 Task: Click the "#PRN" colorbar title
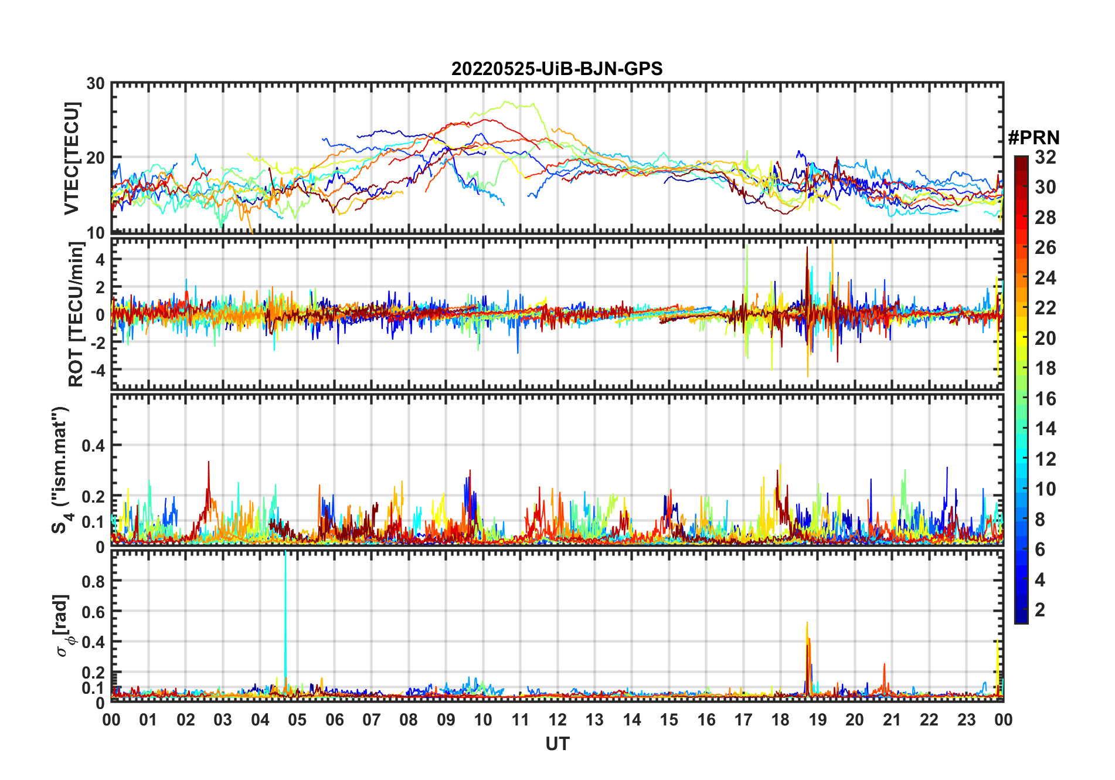click(x=1034, y=138)
